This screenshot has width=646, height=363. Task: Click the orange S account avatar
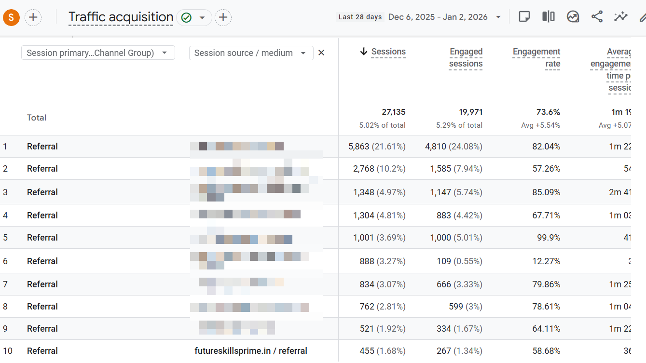click(x=11, y=17)
